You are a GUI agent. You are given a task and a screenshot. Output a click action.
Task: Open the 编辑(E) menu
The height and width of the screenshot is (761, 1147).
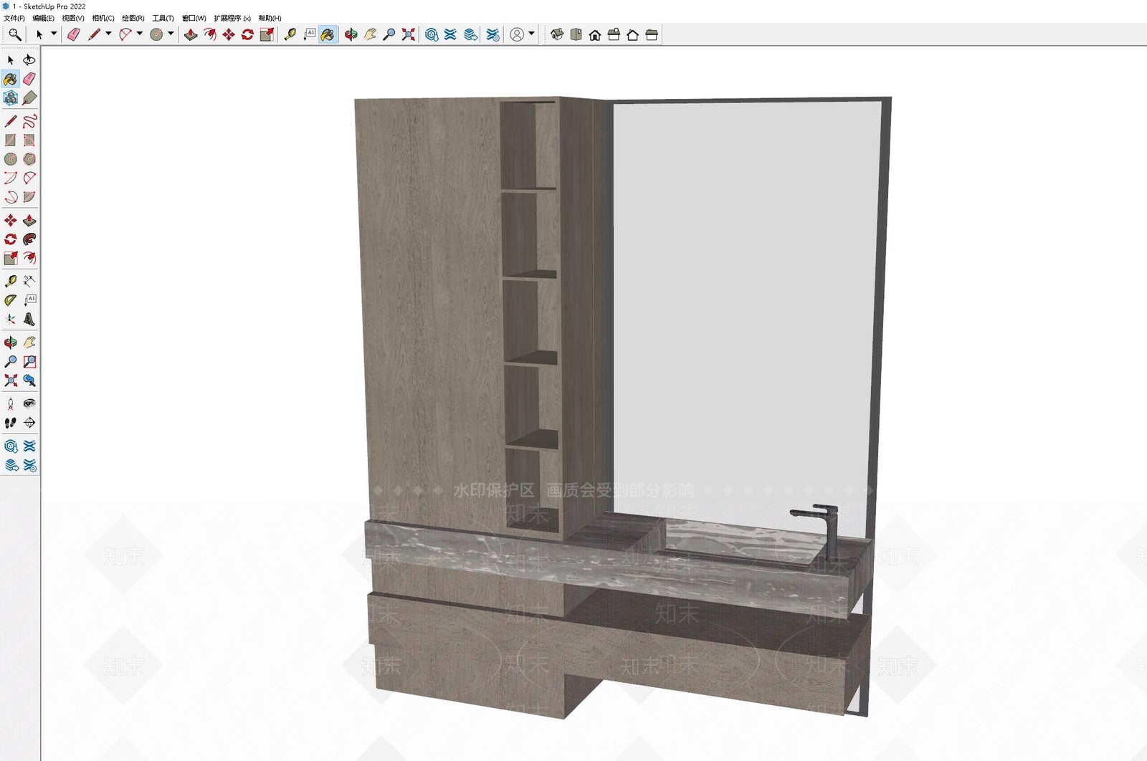point(43,19)
